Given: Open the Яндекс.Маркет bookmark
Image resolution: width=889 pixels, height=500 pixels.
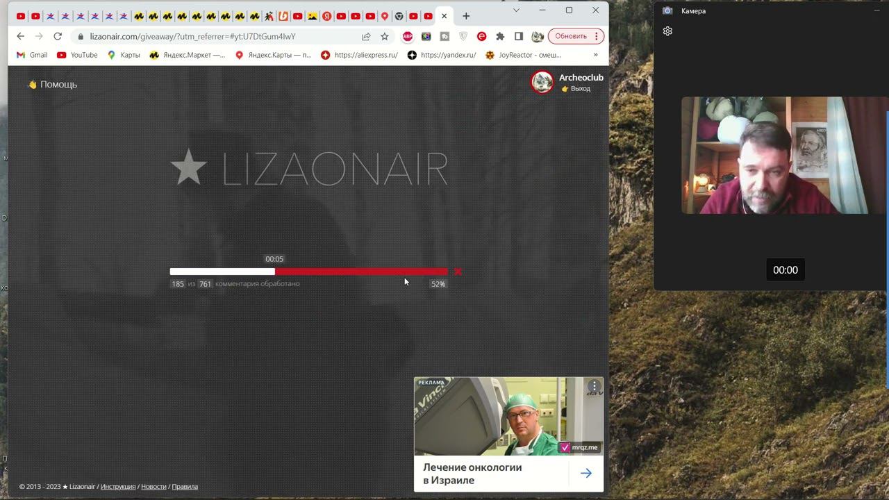Looking at the screenshot, I should 188,55.
